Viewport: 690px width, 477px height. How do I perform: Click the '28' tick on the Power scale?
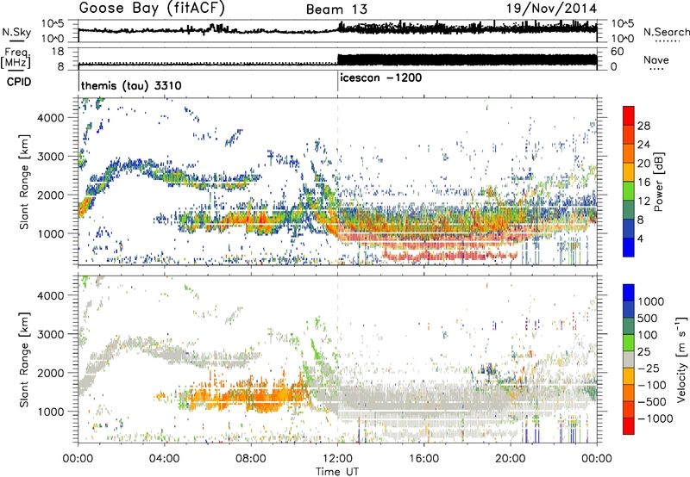[643, 126]
